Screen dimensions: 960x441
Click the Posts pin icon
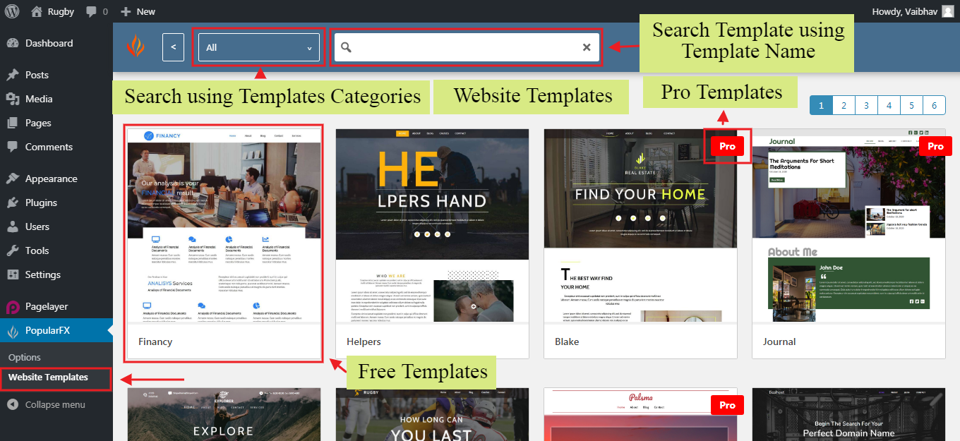pyautogui.click(x=12, y=75)
